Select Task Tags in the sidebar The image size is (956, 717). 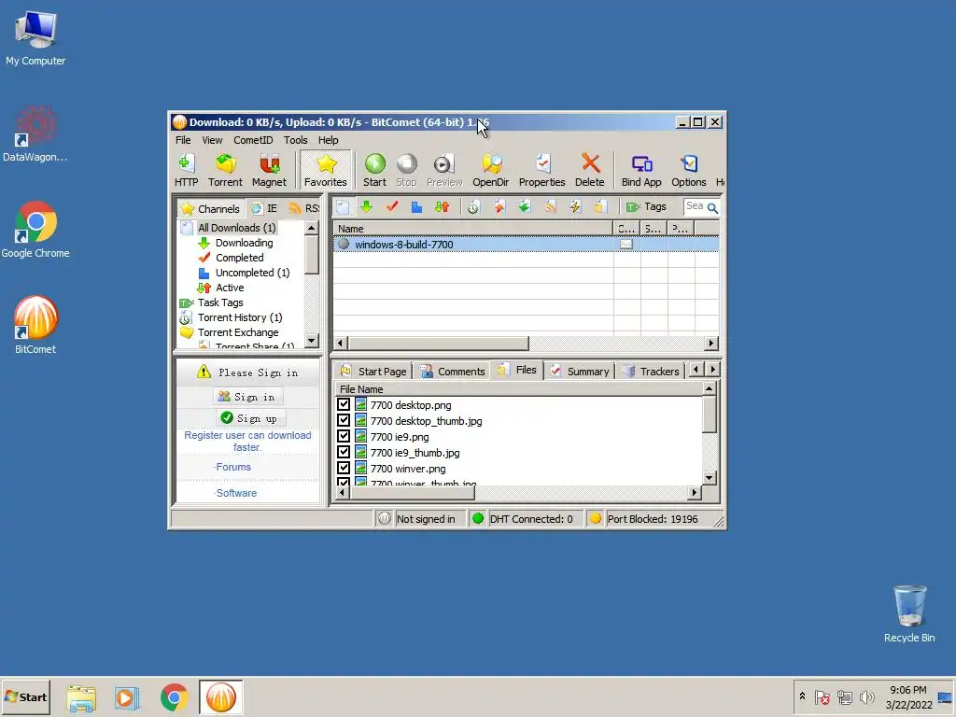point(220,302)
